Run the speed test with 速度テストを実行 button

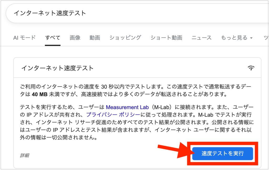(x=222, y=154)
